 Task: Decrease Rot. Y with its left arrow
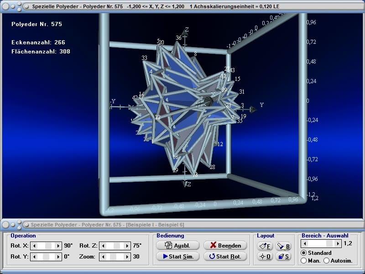coord(34,257)
